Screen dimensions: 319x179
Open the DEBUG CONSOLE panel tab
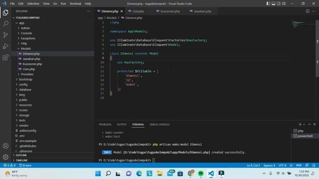coord(159,124)
